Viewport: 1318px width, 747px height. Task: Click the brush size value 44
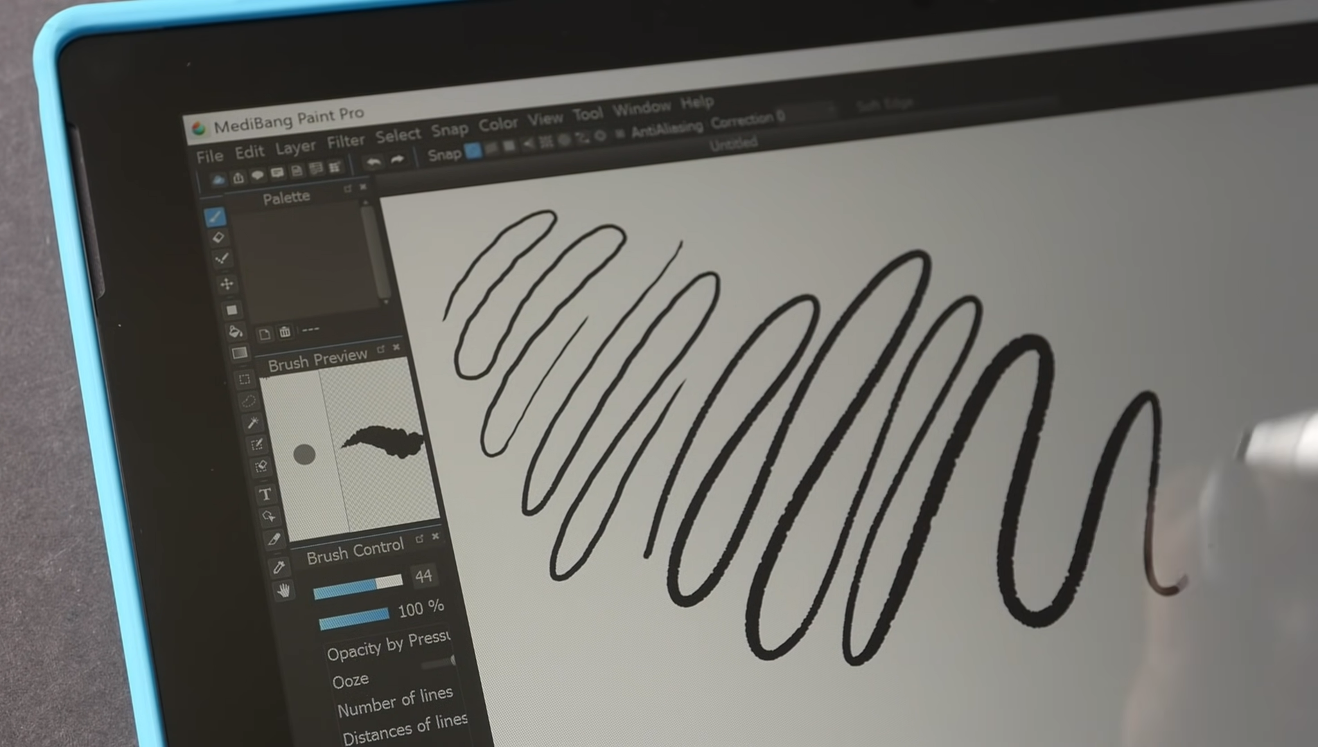(x=423, y=575)
